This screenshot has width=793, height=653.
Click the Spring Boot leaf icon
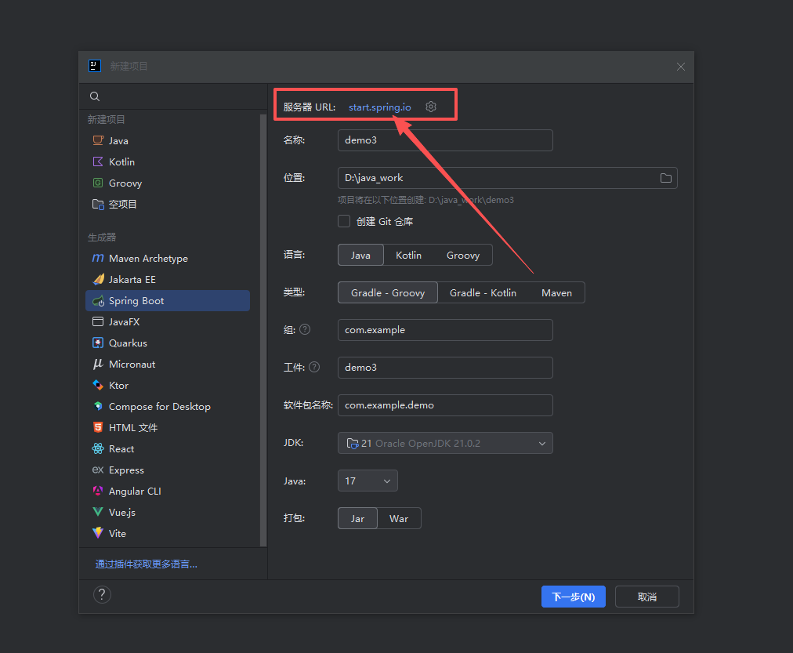(x=98, y=301)
